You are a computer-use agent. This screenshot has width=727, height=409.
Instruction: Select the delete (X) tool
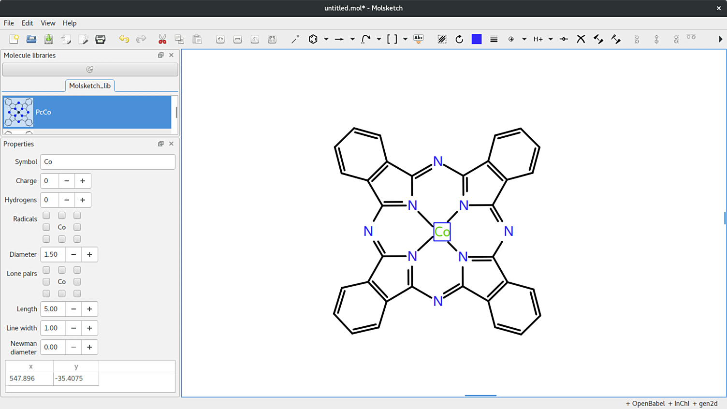pyautogui.click(x=581, y=39)
